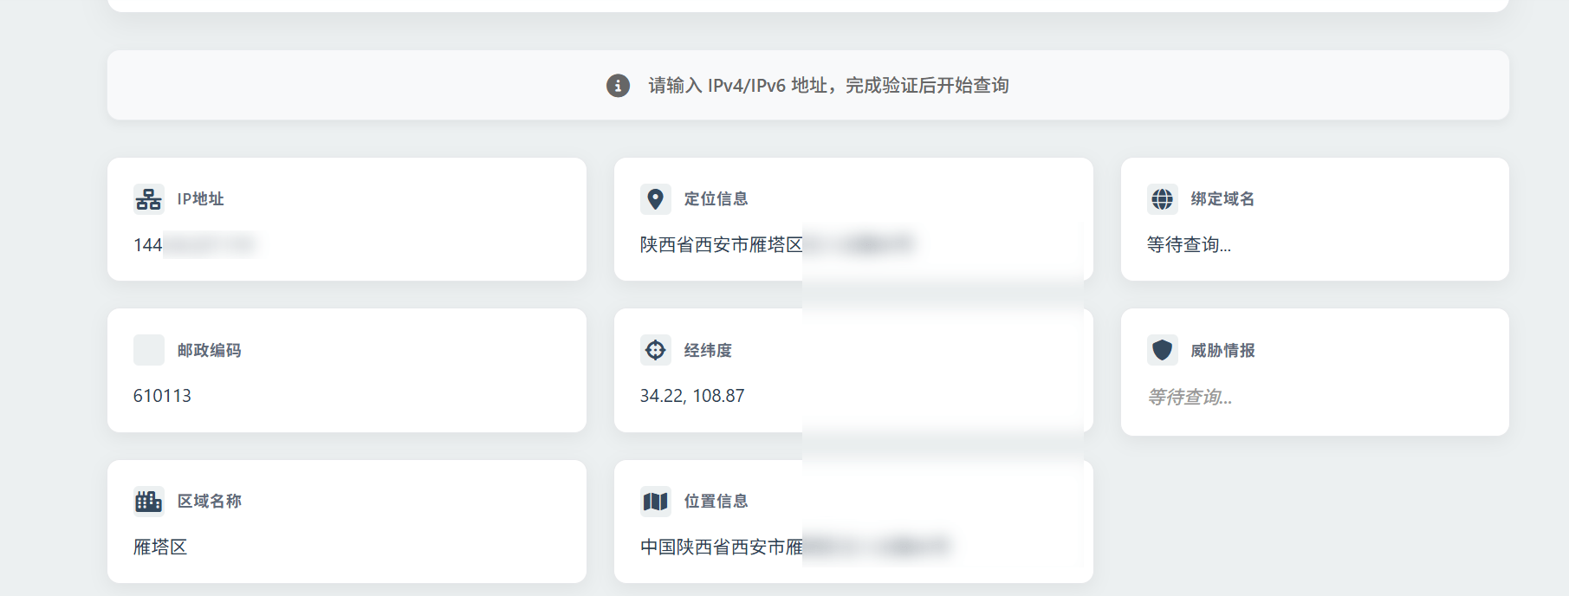The width and height of the screenshot is (1569, 596).
Task: Click the coordinates value 34.22, 108.87
Action: (692, 396)
